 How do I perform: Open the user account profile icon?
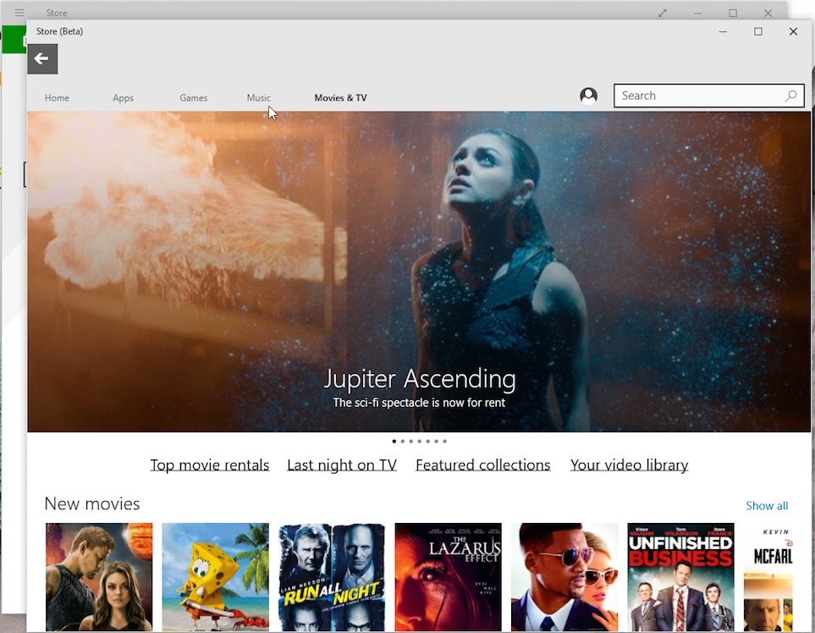click(588, 96)
